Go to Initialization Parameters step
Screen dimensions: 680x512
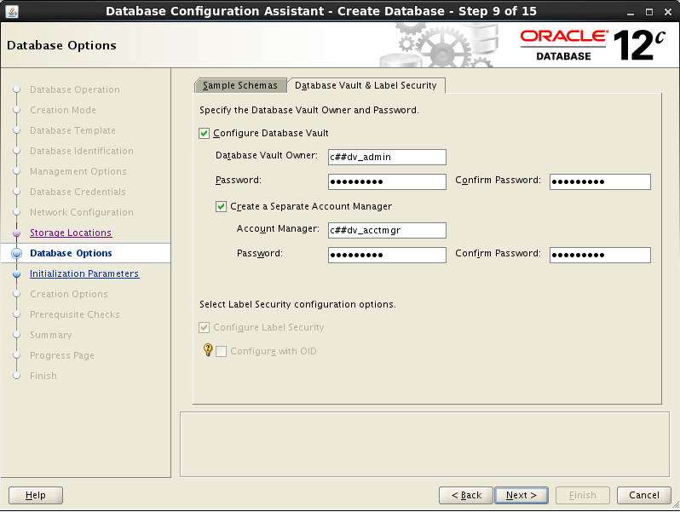point(84,274)
